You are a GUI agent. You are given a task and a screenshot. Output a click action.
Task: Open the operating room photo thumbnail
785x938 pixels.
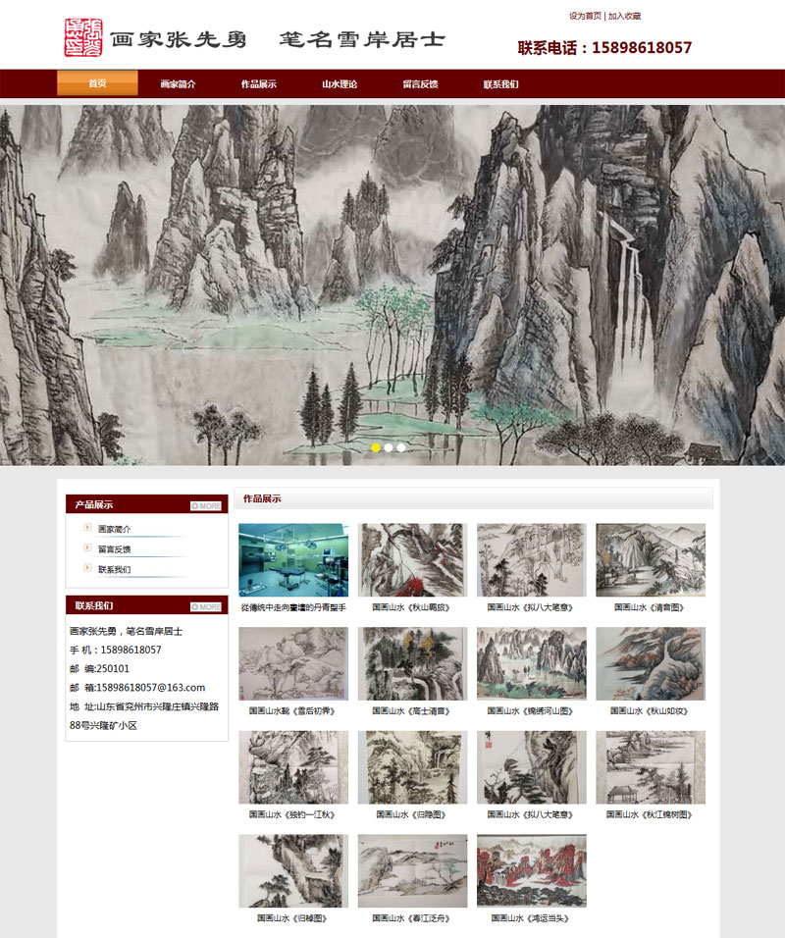coord(293,559)
